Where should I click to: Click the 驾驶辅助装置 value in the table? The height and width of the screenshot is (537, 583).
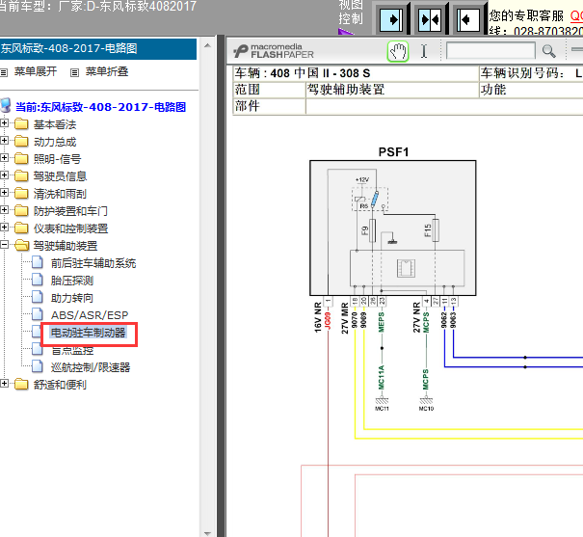[x=345, y=90]
